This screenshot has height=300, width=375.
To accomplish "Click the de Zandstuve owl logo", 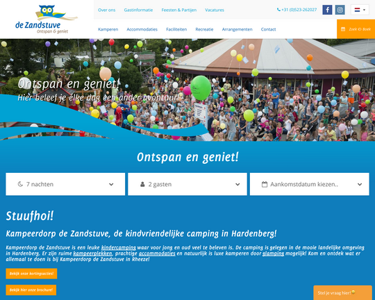I will point(47,19).
